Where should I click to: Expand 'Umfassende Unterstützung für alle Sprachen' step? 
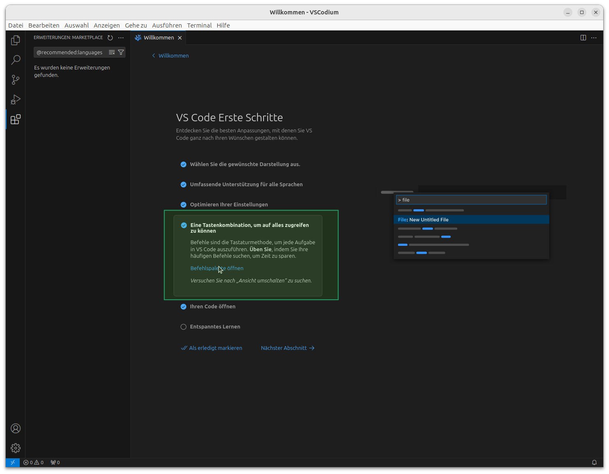pyautogui.click(x=246, y=185)
